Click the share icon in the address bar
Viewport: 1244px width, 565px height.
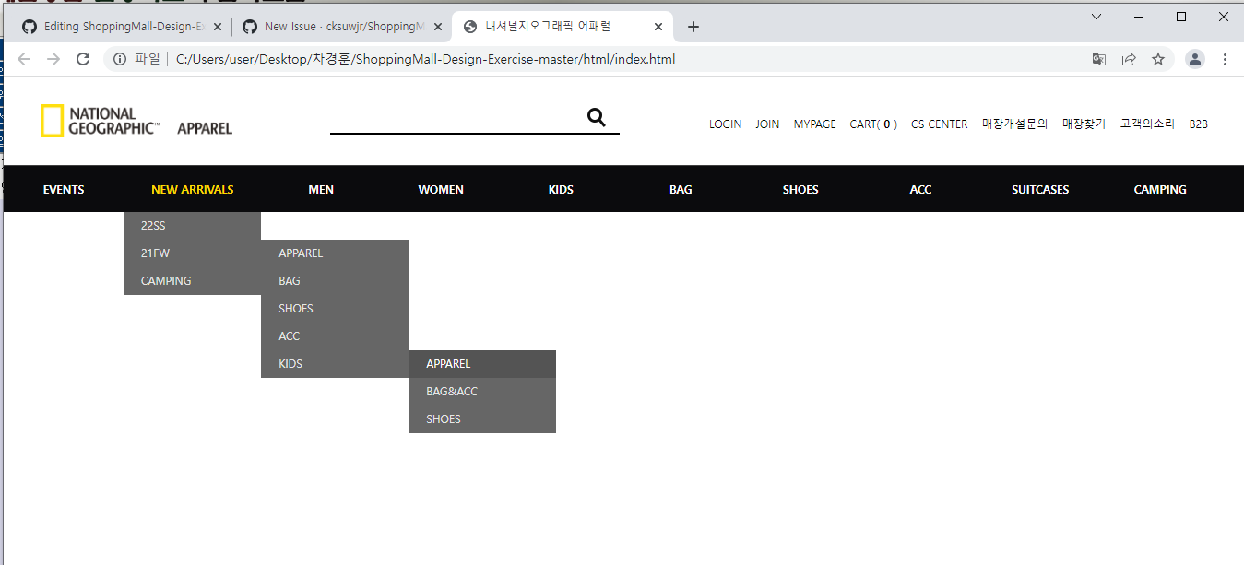[1128, 58]
